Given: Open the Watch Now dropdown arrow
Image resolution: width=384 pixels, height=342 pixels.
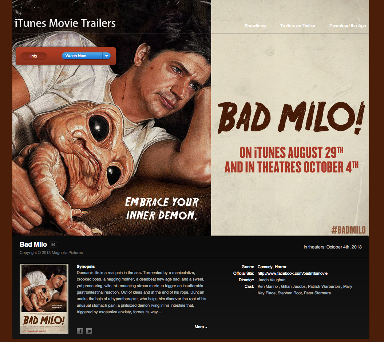Looking at the screenshot, I should pyautogui.click(x=107, y=56).
